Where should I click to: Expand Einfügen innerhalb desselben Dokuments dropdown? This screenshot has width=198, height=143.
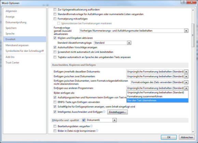click(x=186, y=72)
